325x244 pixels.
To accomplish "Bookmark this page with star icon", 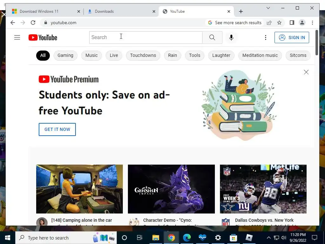I will [x=279, y=23].
